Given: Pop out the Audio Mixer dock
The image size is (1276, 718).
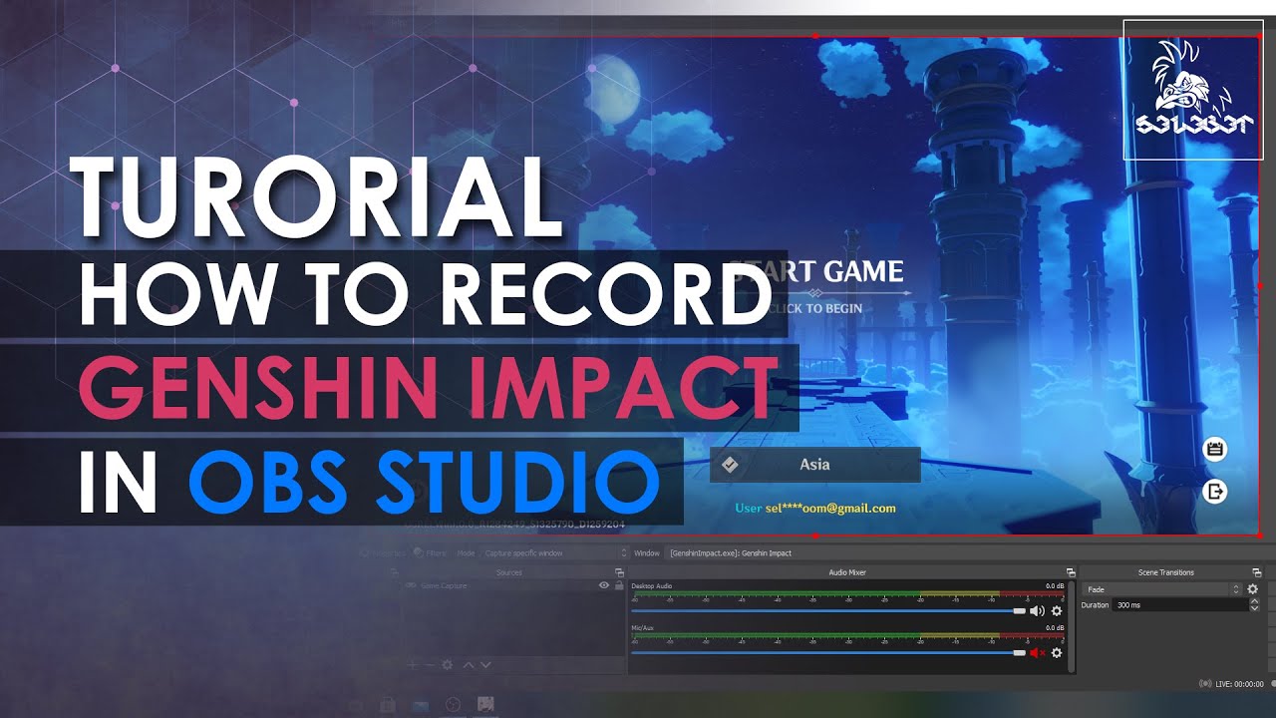Looking at the screenshot, I should [1071, 572].
